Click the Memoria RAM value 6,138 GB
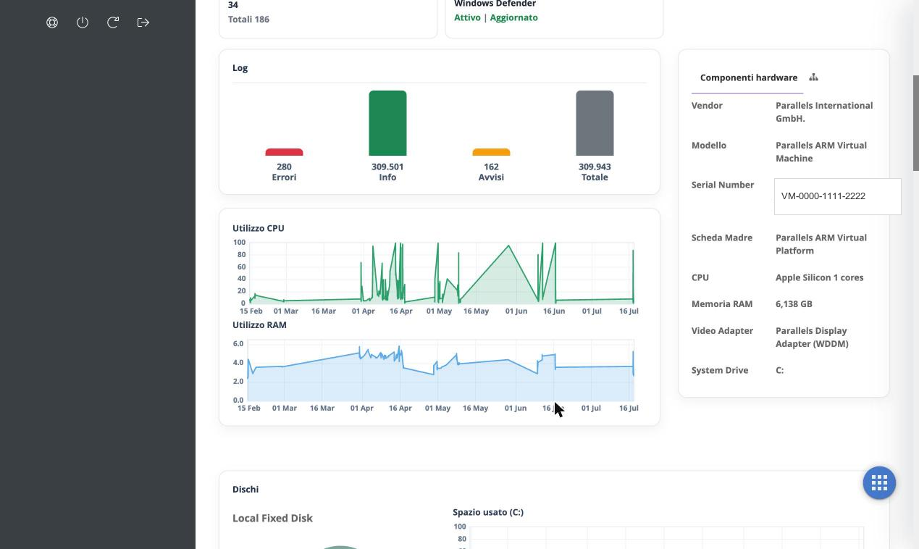This screenshot has width=919, height=549. tap(794, 304)
